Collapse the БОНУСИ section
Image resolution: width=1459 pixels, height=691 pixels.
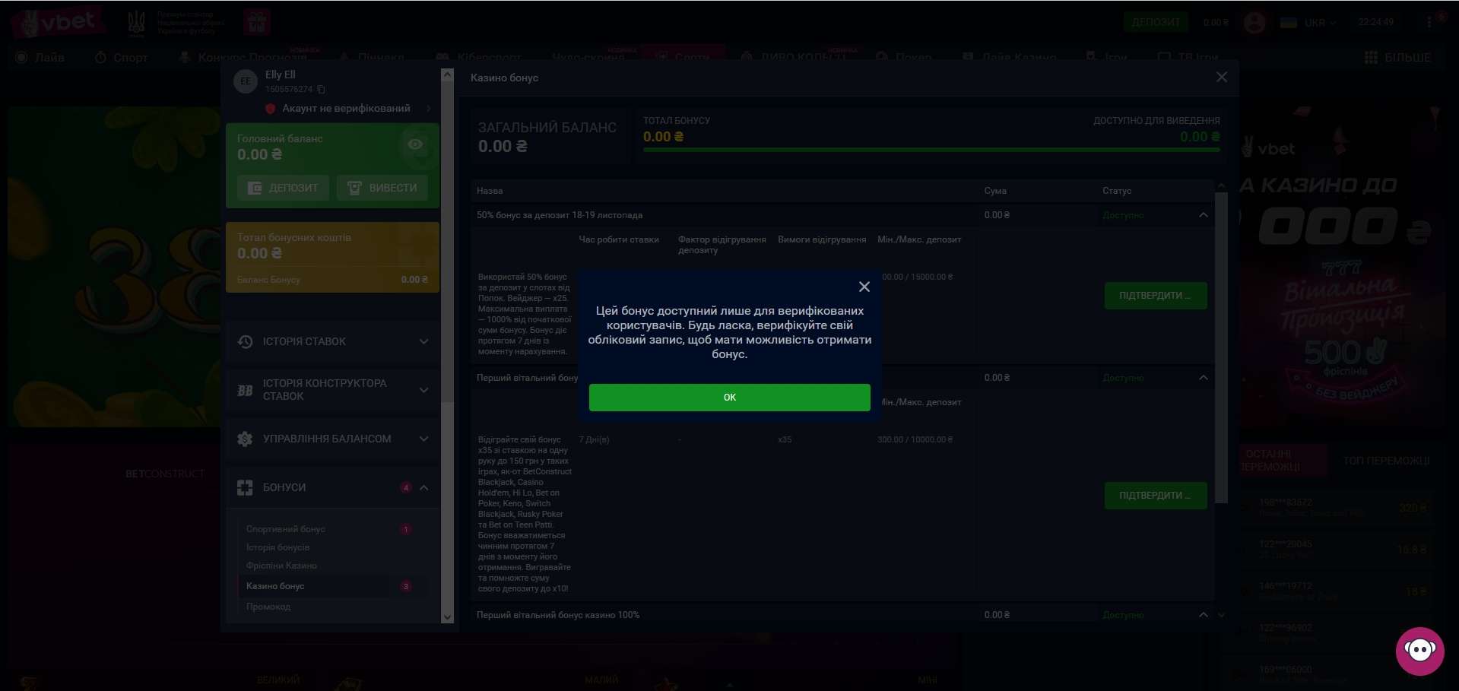[x=423, y=488]
